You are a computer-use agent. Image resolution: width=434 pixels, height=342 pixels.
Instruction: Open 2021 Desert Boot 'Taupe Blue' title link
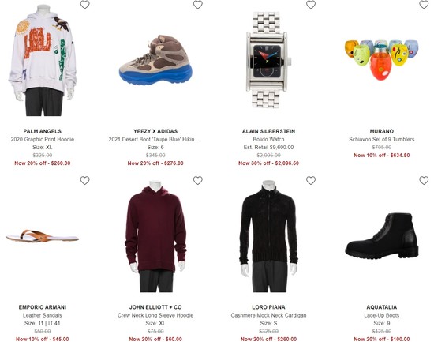tap(154, 139)
